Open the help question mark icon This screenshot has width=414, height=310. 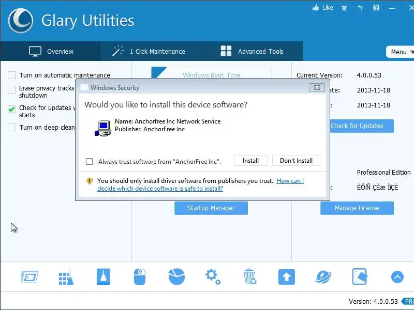(x=376, y=8)
